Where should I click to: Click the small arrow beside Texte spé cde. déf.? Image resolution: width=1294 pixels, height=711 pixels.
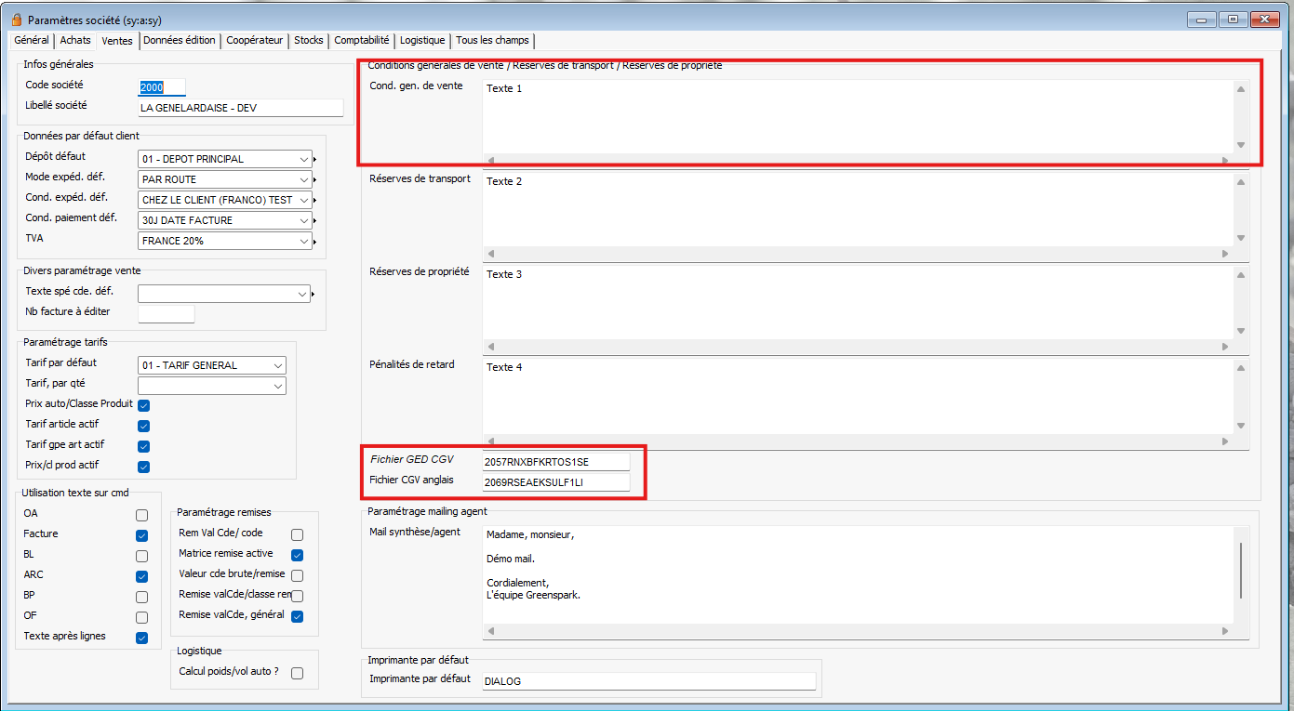click(315, 295)
